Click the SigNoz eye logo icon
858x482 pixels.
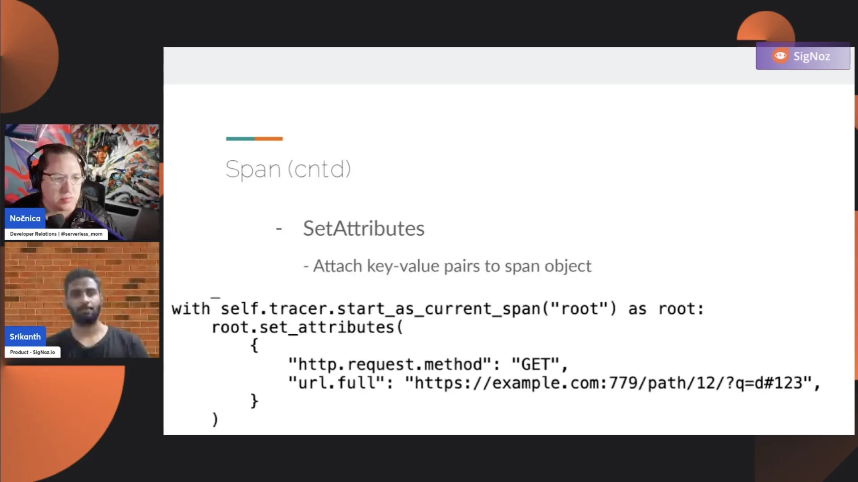pos(780,56)
